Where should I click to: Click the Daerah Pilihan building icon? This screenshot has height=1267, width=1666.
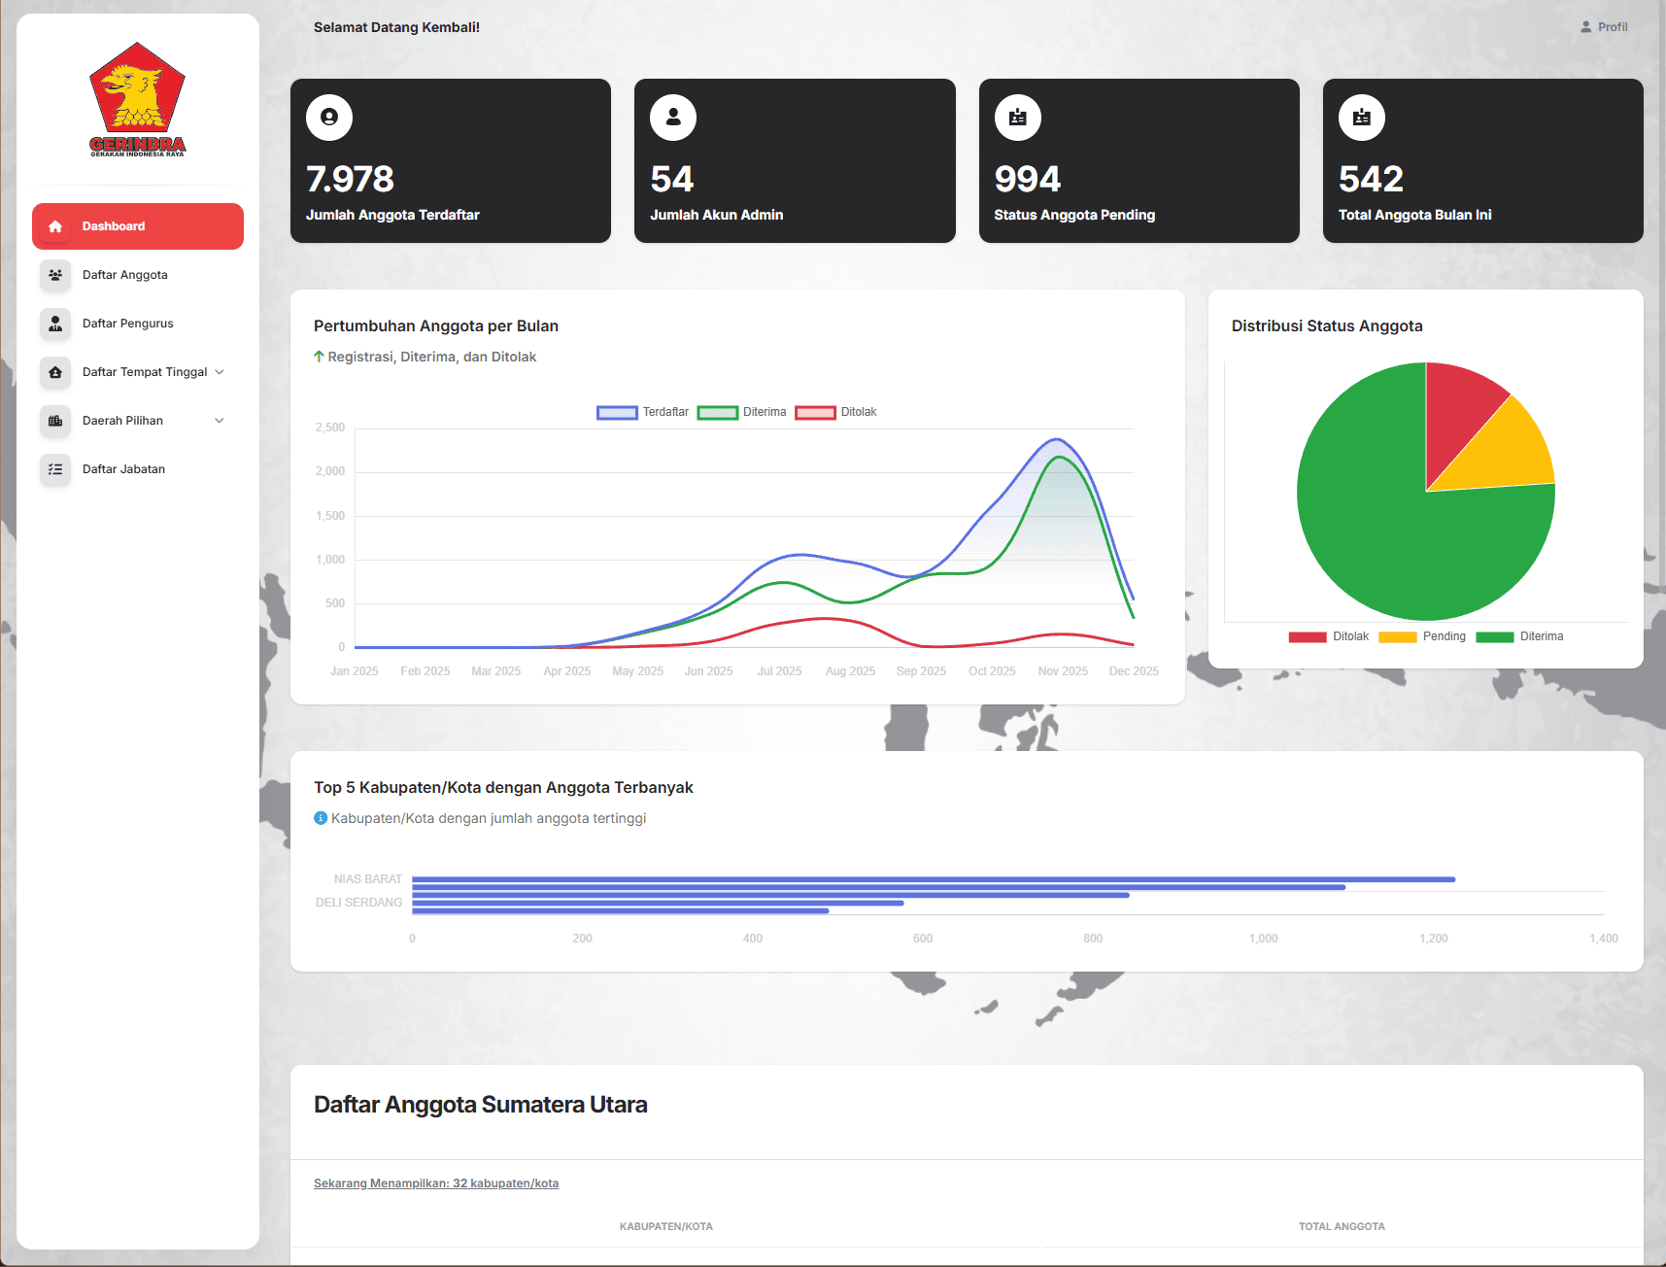pyautogui.click(x=55, y=421)
